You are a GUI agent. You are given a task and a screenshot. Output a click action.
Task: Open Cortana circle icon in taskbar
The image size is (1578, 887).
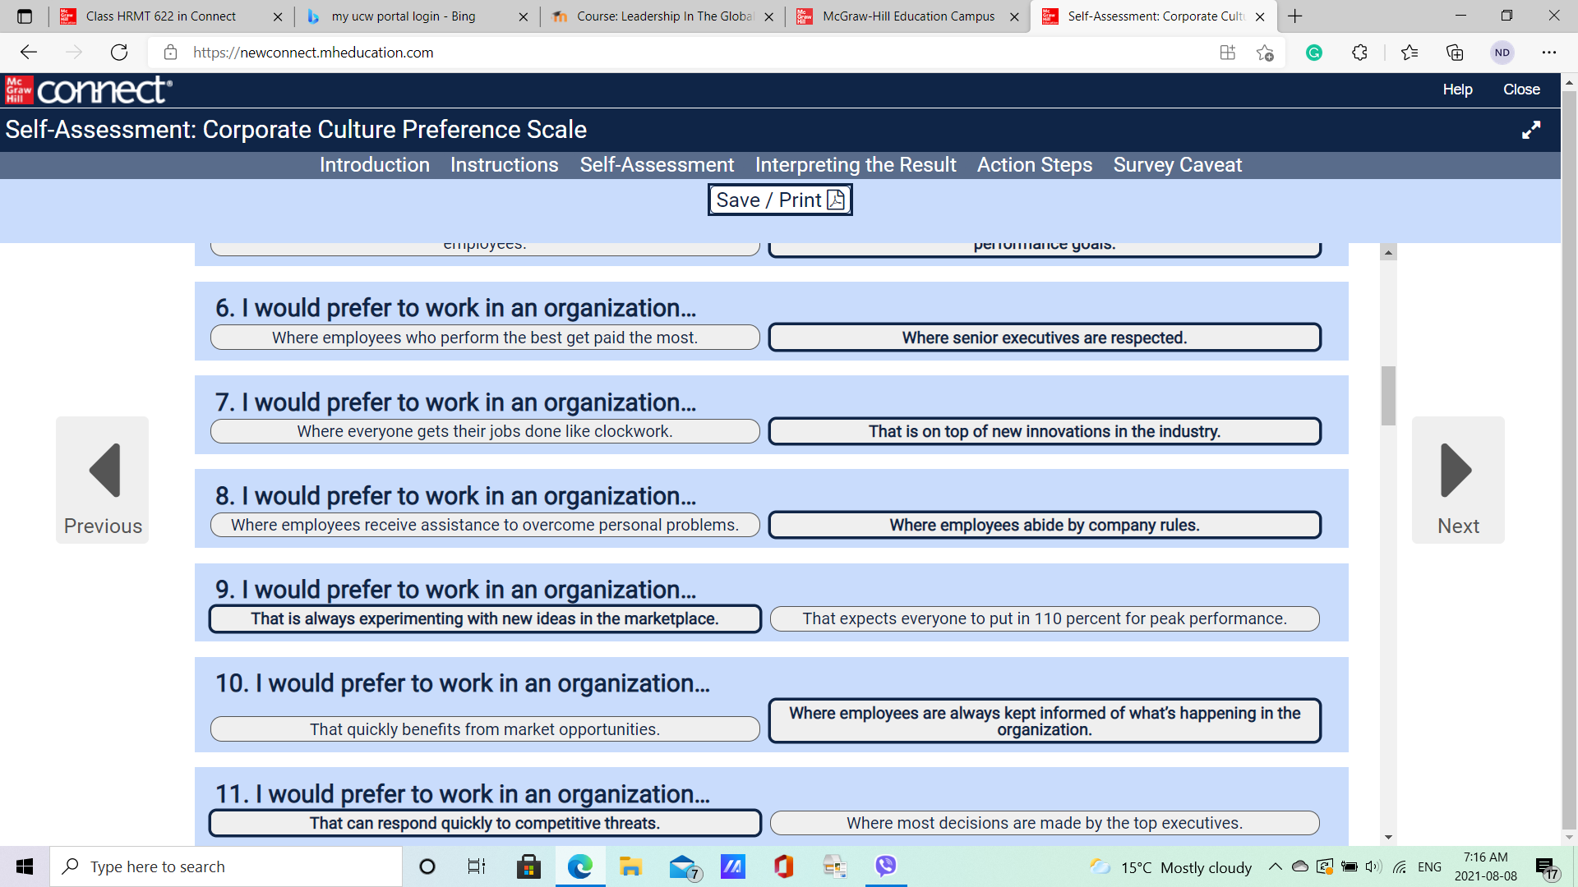[x=427, y=866]
